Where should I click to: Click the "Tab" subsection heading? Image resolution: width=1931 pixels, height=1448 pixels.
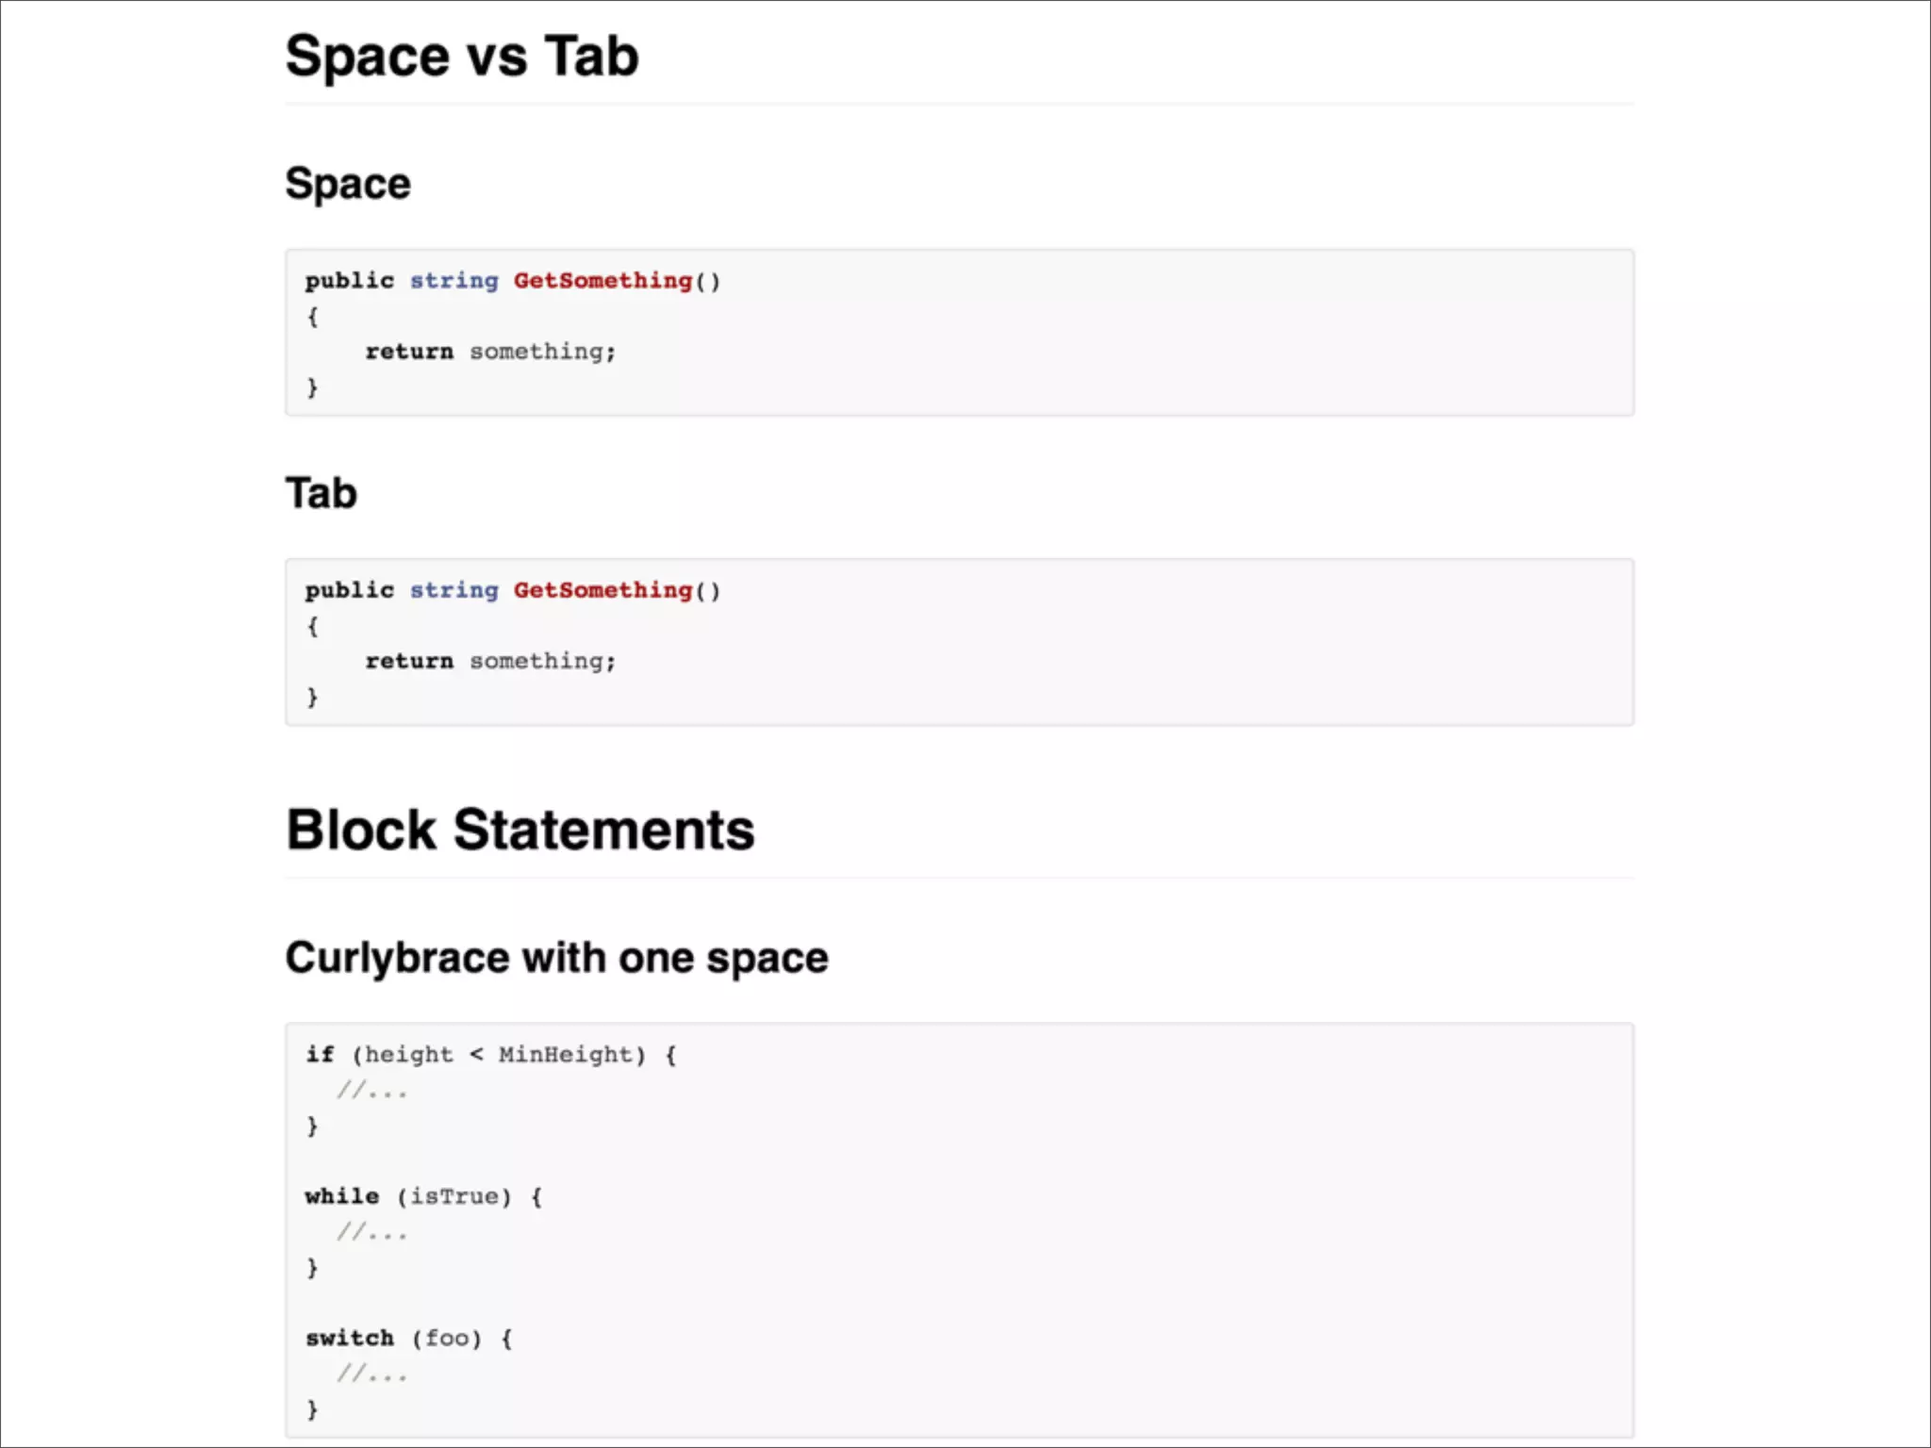(x=322, y=493)
